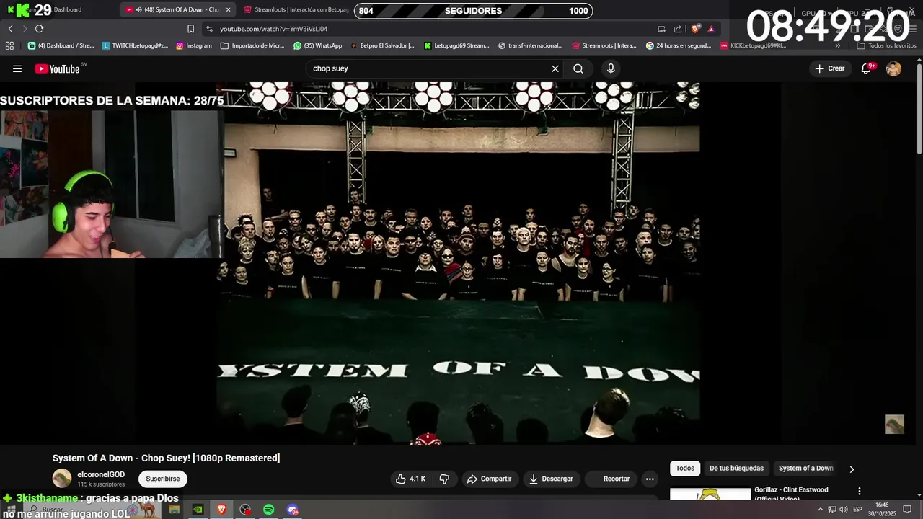Dislike the Chop Suey video
Viewport: 923px width, 519px height.
tap(444, 479)
